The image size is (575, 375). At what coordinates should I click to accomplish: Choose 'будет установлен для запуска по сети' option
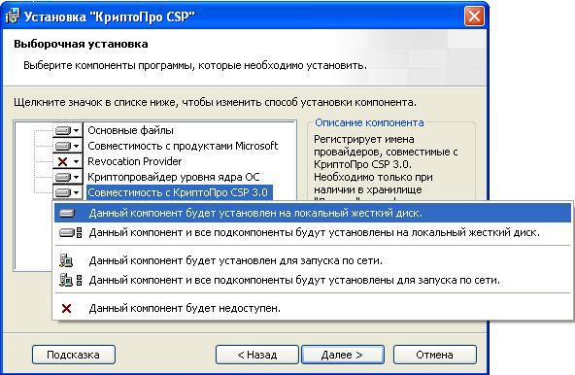click(313, 261)
